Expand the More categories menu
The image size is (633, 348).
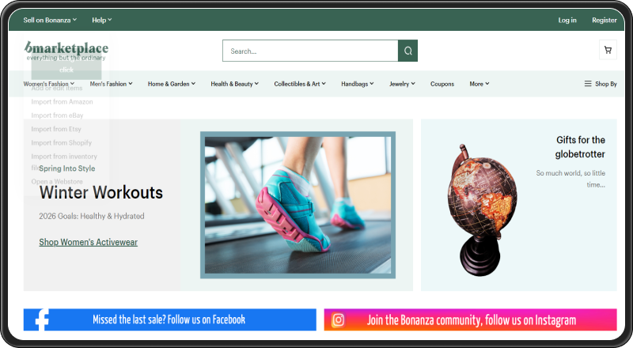coord(479,84)
